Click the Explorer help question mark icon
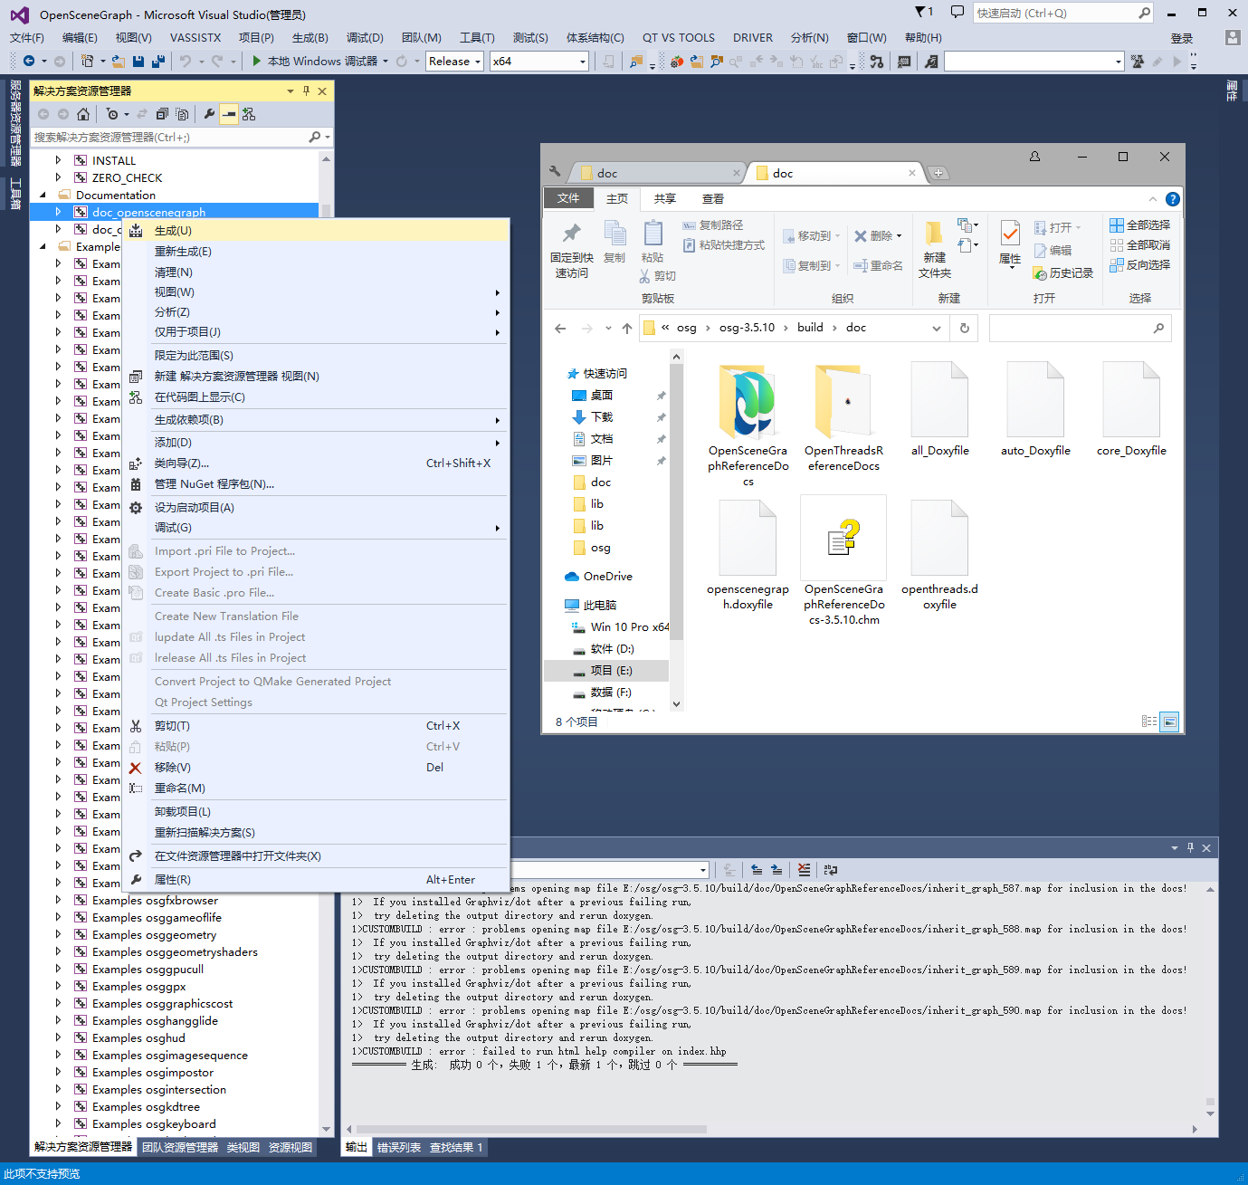 click(x=1172, y=199)
